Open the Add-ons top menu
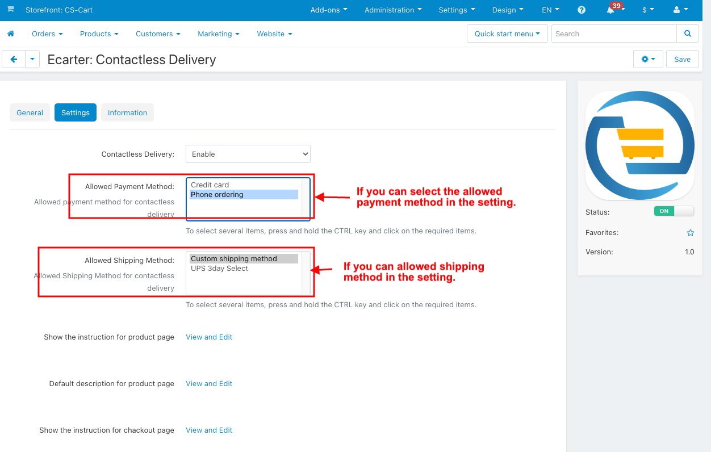711x452 pixels. [329, 10]
